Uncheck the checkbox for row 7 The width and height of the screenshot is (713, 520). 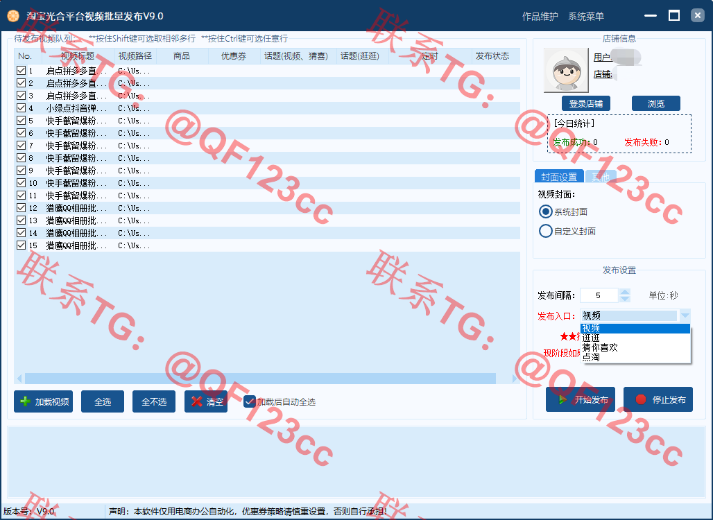pyautogui.click(x=21, y=145)
